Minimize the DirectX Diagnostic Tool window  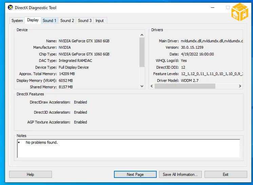213,7
